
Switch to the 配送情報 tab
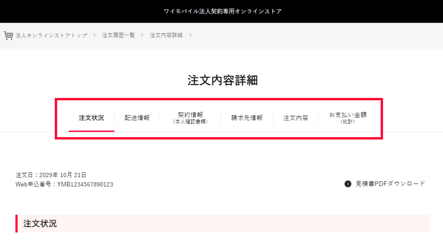coord(137,118)
